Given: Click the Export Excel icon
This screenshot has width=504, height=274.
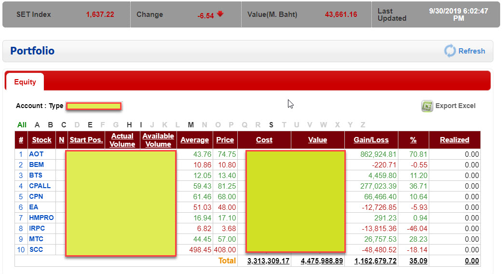Looking at the screenshot, I should pyautogui.click(x=427, y=106).
